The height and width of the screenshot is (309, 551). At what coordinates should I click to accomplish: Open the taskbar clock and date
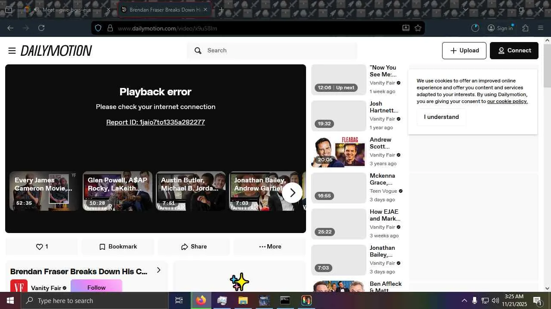pos(514,300)
